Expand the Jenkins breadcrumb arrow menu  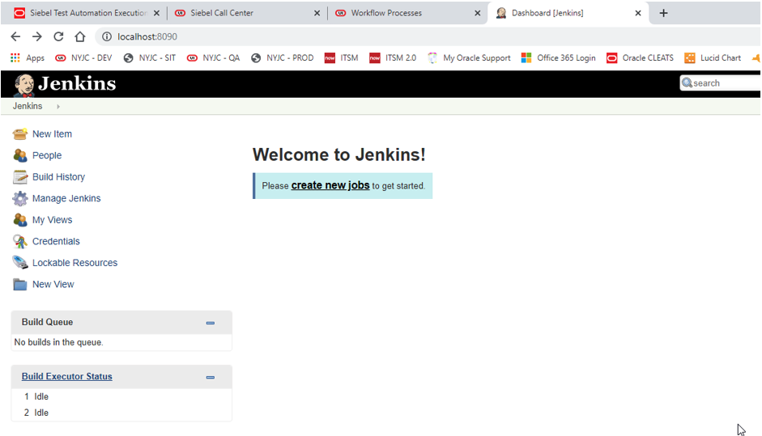tap(57, 106)
